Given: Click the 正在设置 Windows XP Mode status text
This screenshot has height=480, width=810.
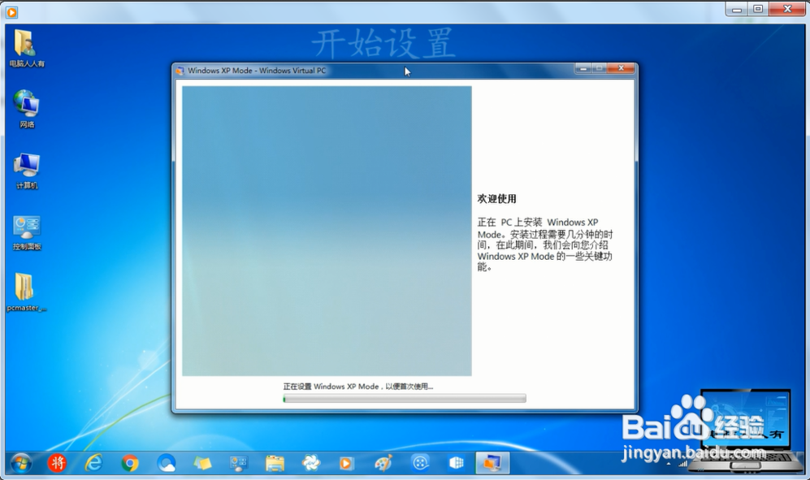Looking at the screenshot, I should [x=358, y=387].
